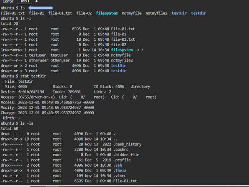The height and width of the screenshot is (187, 249).
Task: Click the 'Birth: -' line
Action: (11, 118)
